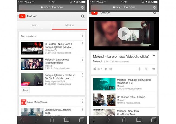Open Melendi - Spot Gira #UnAlumnoMás
This screenshot has width=176, height=124.
click(128, 113)
